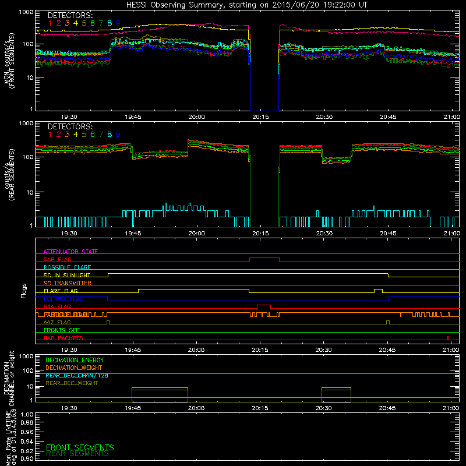
Task: Click the cyan REAR_DEC_CHAN step starting at 19:45
Action: coord(160,388)
